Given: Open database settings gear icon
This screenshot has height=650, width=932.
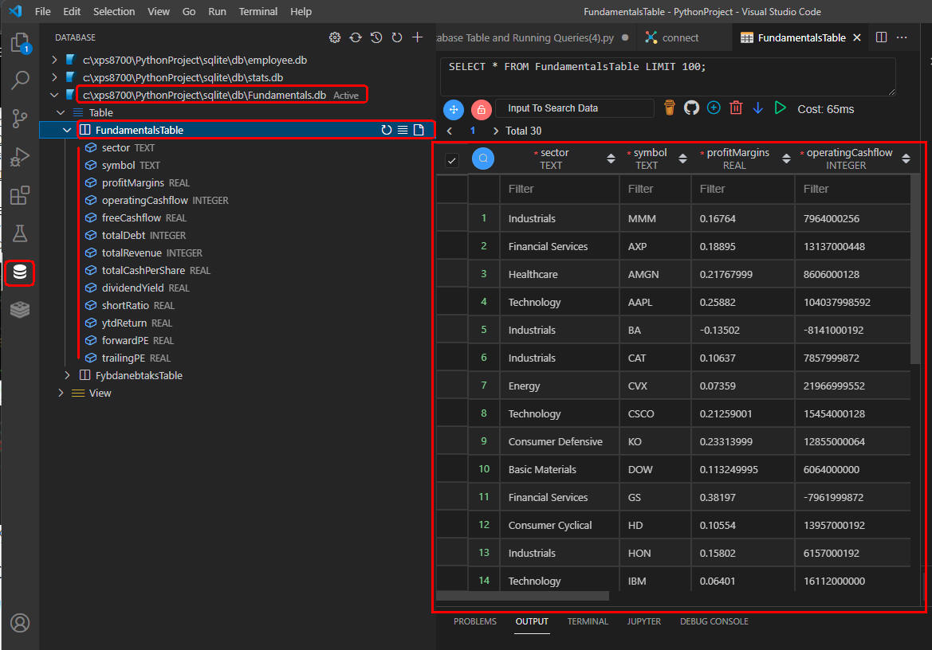Looking at the screenshot, I should (335, 37).
